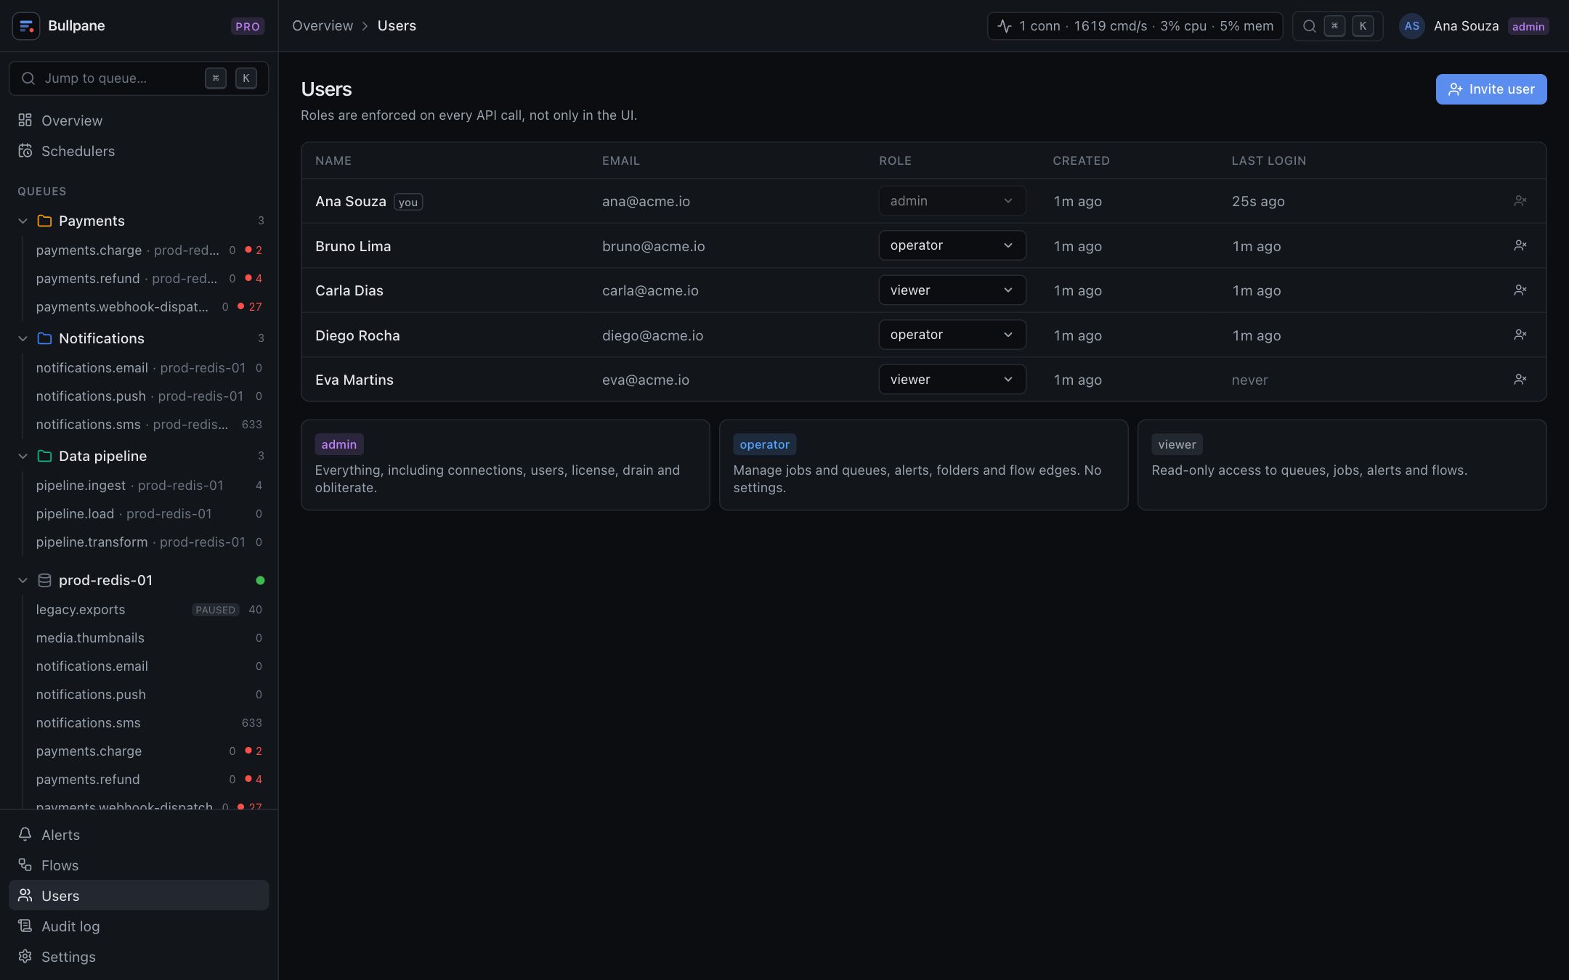This screenshot has width=1569, height=980.
Task: Click the Payments folder icon
Action: [44, 221]
